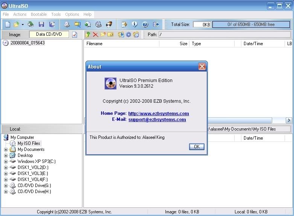Click the red X Delete icon
The image size is (294, 216).
coord(95,35)
